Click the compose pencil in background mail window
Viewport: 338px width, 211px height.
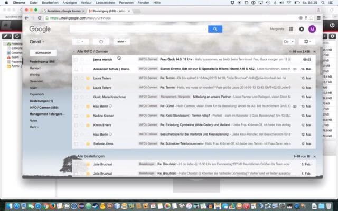pyautogui.click(x=7, y=36)
